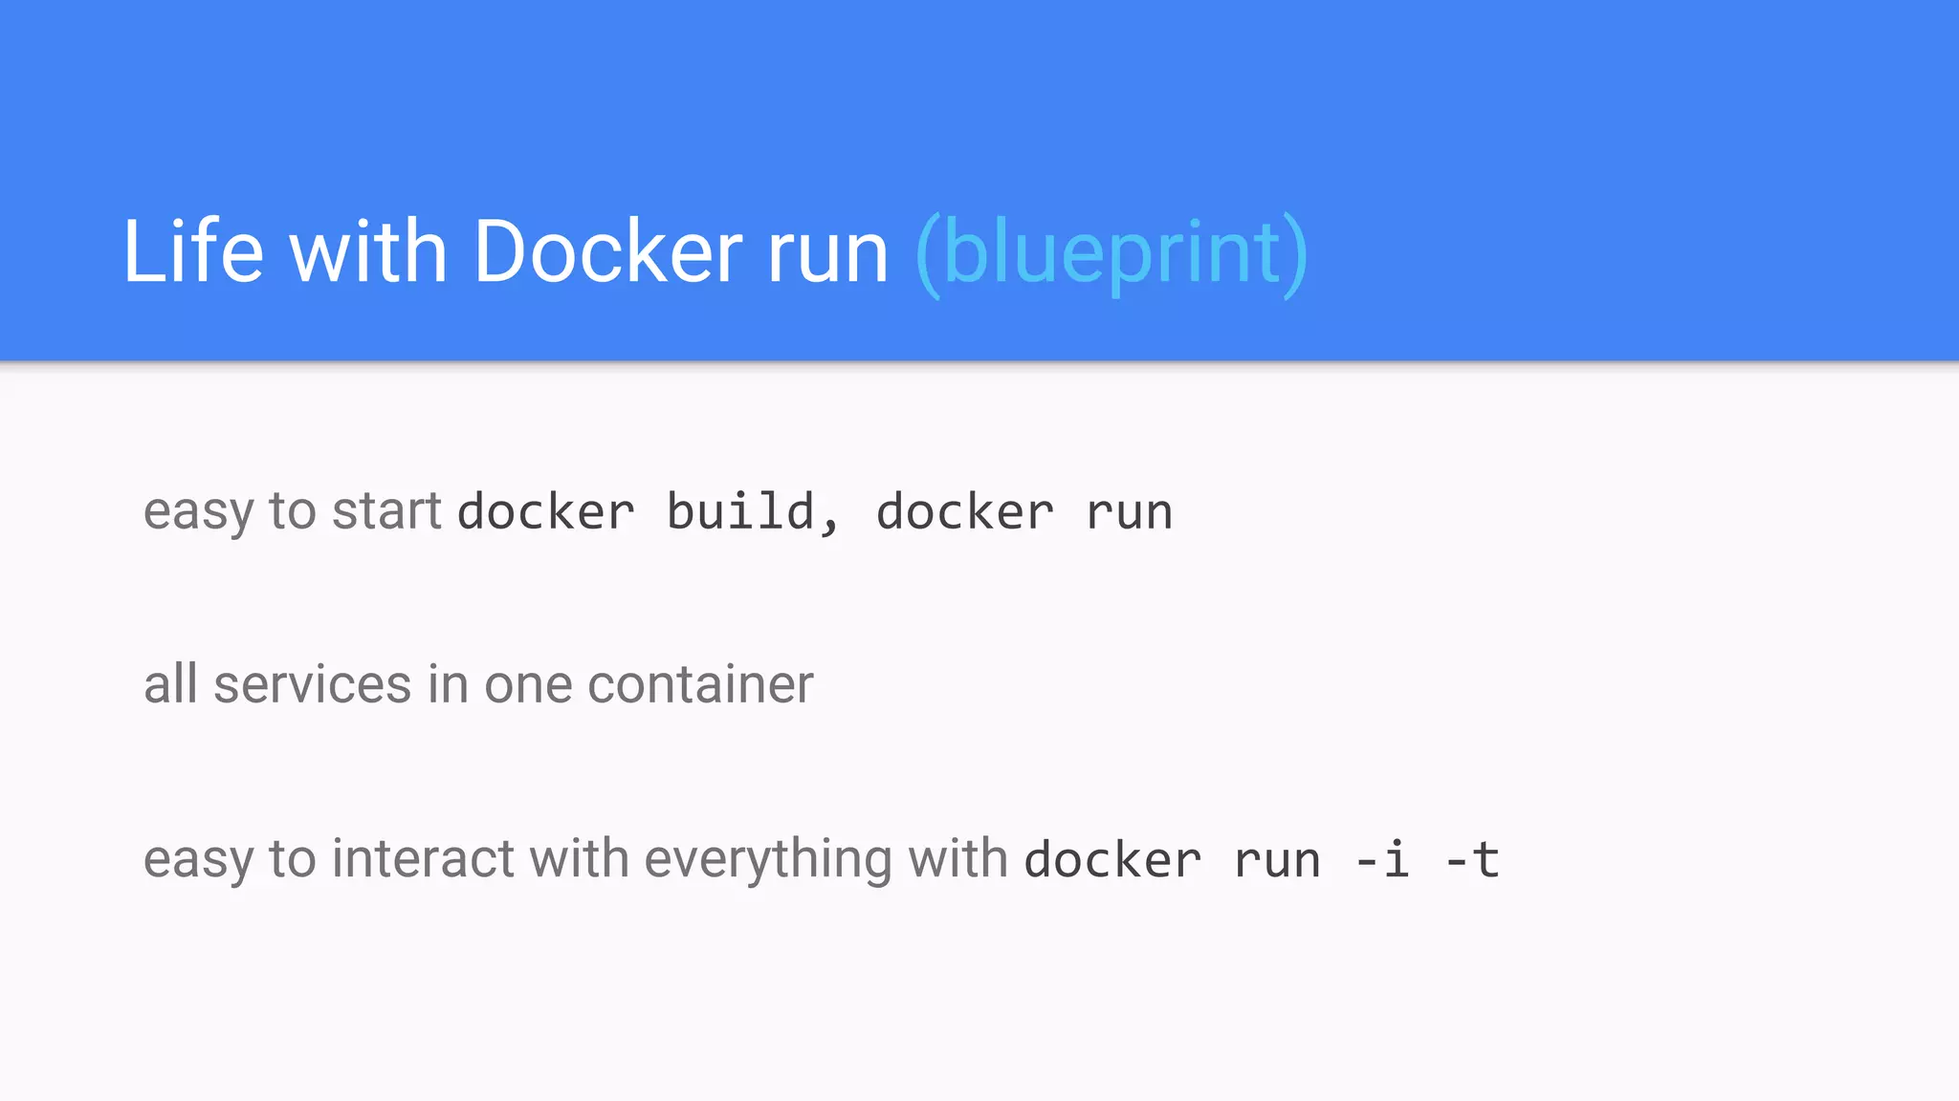Click the word "Docker" in the slide title
The height and width of the screenshot is (1101, 1959).
tap(607, 251)
